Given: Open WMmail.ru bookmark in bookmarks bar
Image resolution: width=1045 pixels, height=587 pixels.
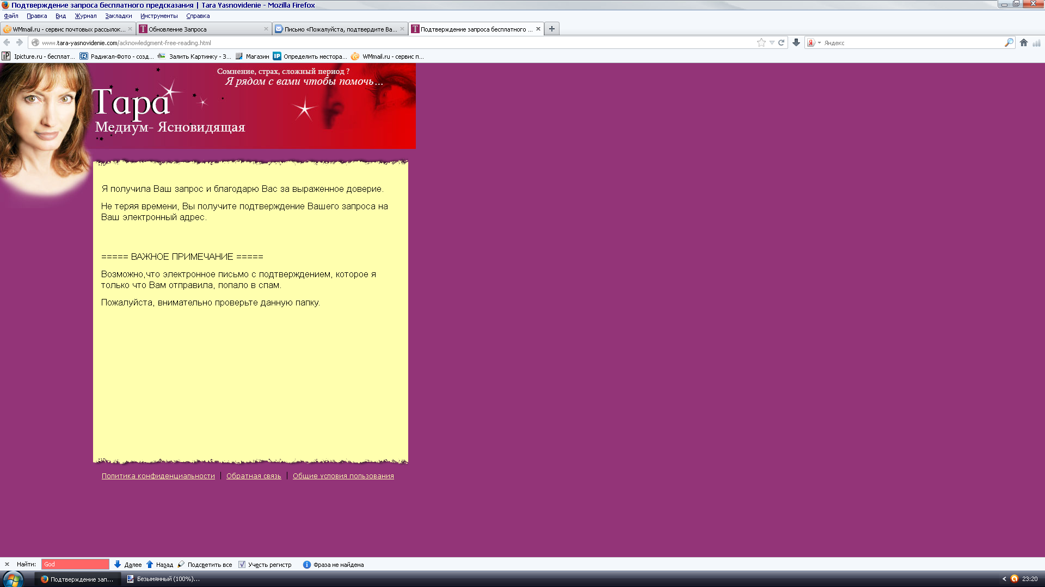Looking at the screenshot, I should click(388, 56).
